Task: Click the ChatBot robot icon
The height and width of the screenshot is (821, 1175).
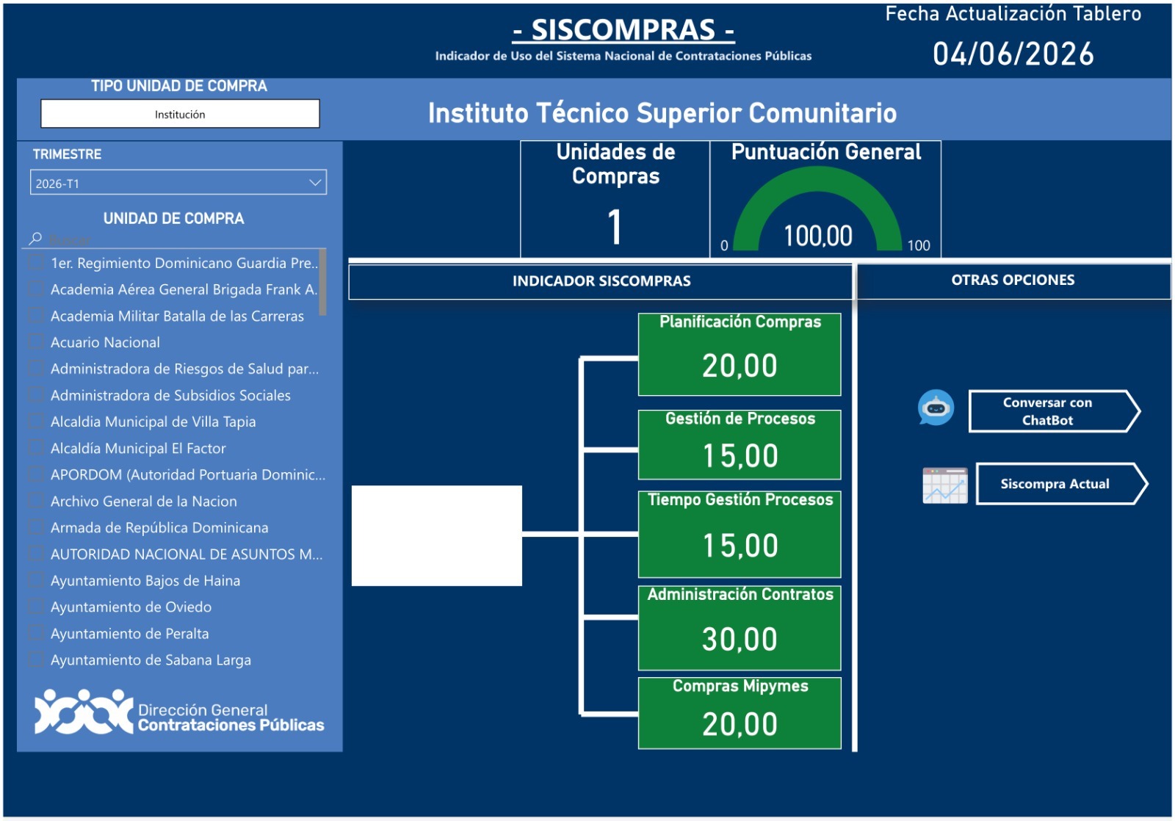Action: coord(936,408)
